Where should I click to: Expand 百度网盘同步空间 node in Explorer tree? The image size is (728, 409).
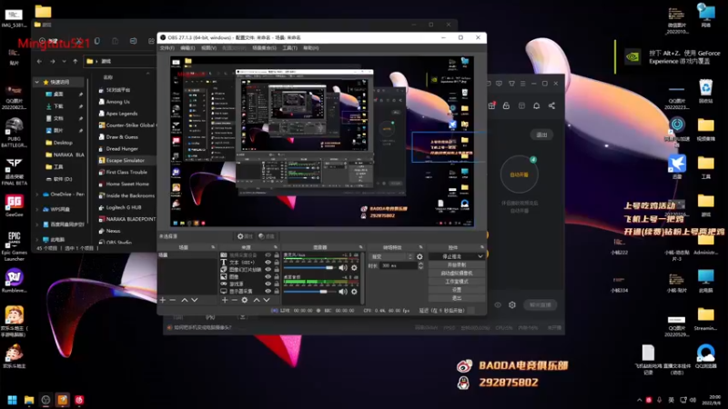coord(37,224)
